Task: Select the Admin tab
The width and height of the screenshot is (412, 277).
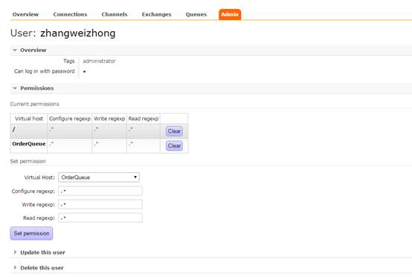Action: (x=230, y=14)
